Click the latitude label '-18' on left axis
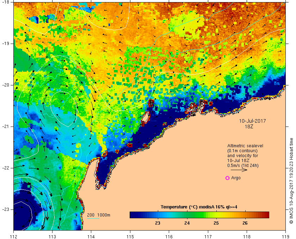 coord(5,2)
